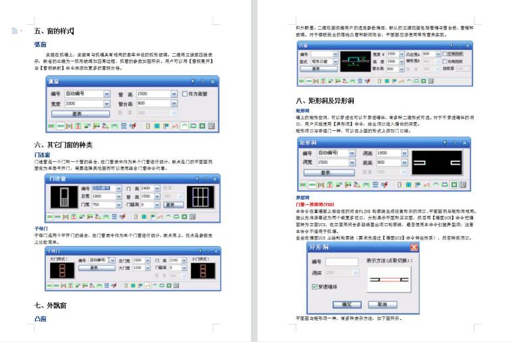The width and height of the screenshot is (513, 342).
Task: Tick the 作为高窗 checkbox
Action: tap(185, 94)
